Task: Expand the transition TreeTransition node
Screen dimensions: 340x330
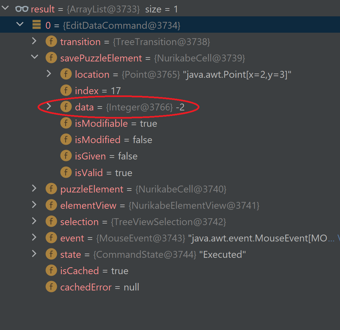Action: 34,40
